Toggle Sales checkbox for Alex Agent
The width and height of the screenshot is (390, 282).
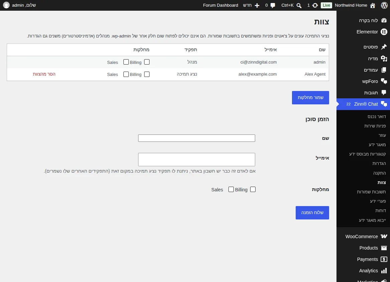[126, 74]
